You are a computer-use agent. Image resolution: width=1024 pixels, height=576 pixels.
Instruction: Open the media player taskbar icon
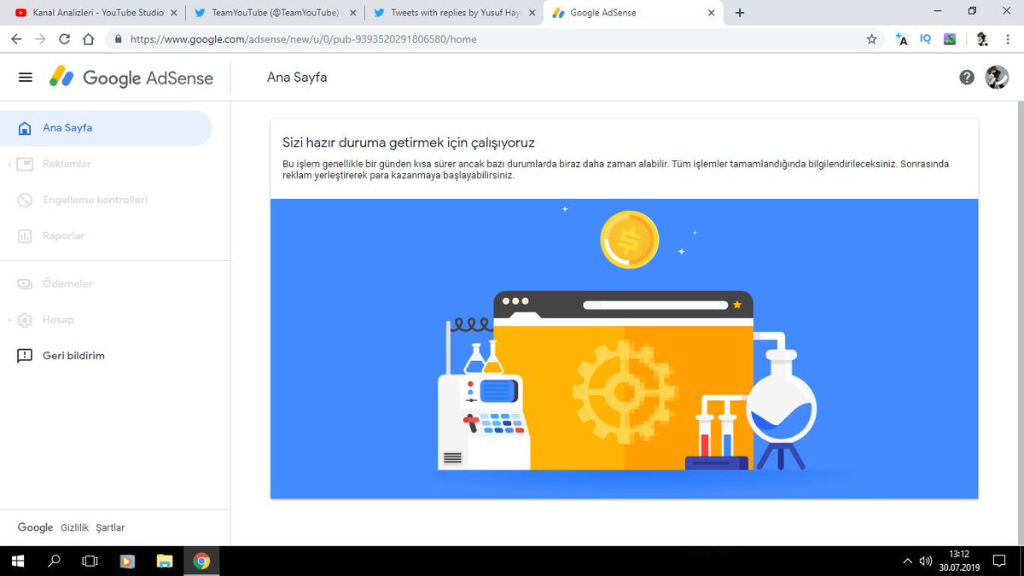(x=127, y=561)
